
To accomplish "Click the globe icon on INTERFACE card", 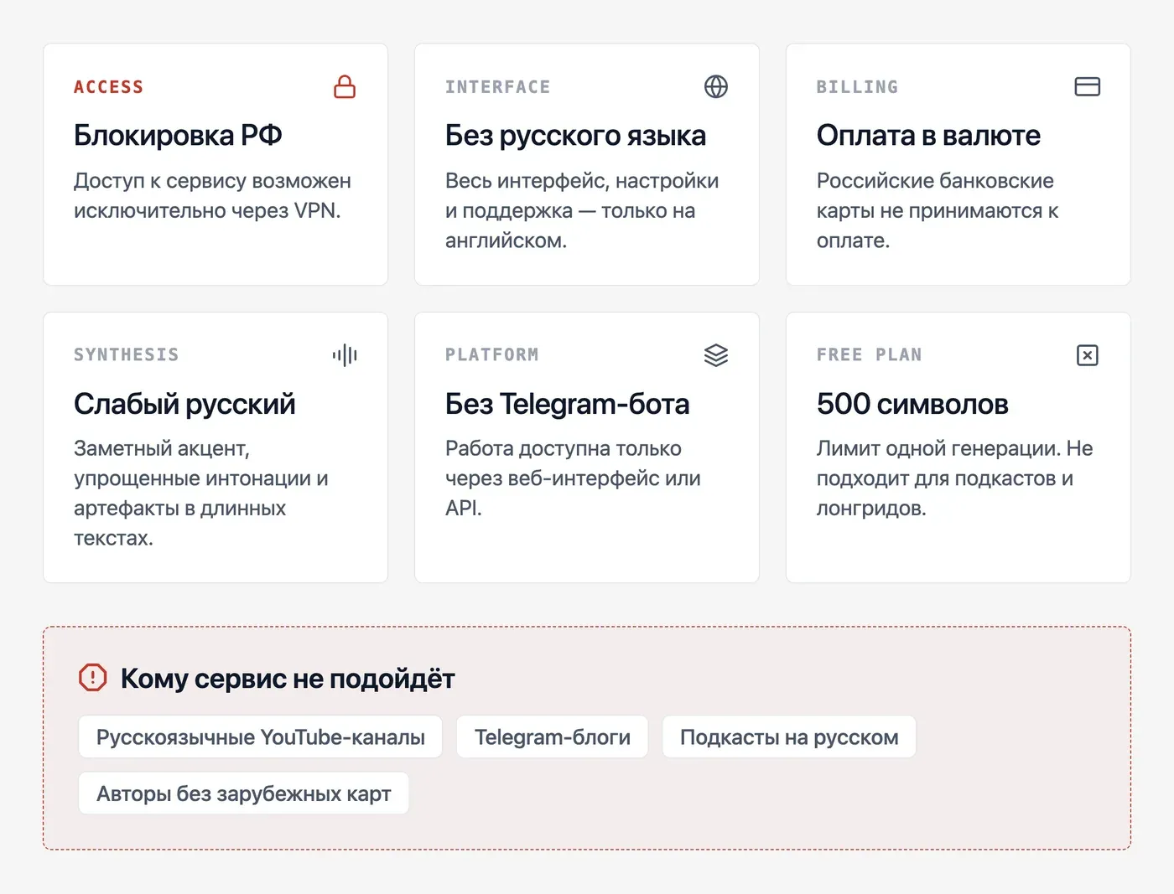I will 716,86.
